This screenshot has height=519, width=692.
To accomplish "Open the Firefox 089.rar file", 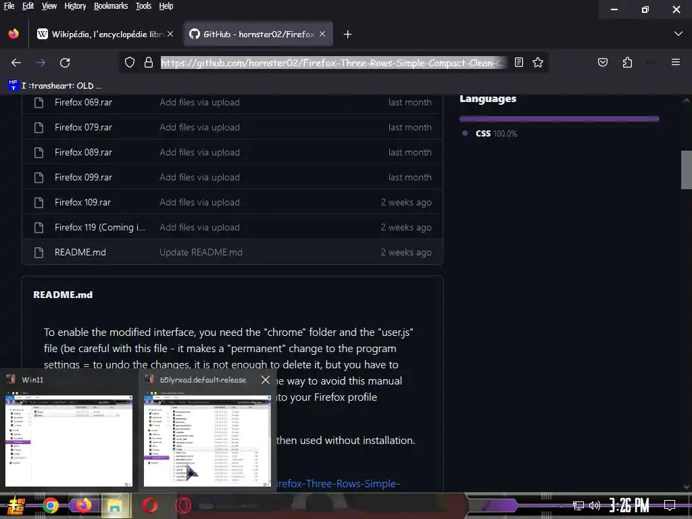I will pyautogui.click(x=83, y=152).
